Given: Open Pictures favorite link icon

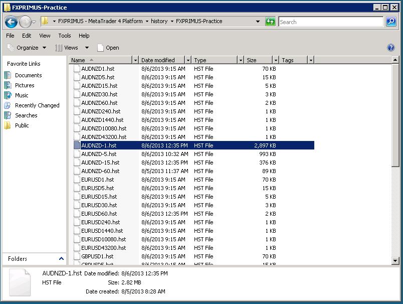Looking at the screenshot, I should click(8, 85).
